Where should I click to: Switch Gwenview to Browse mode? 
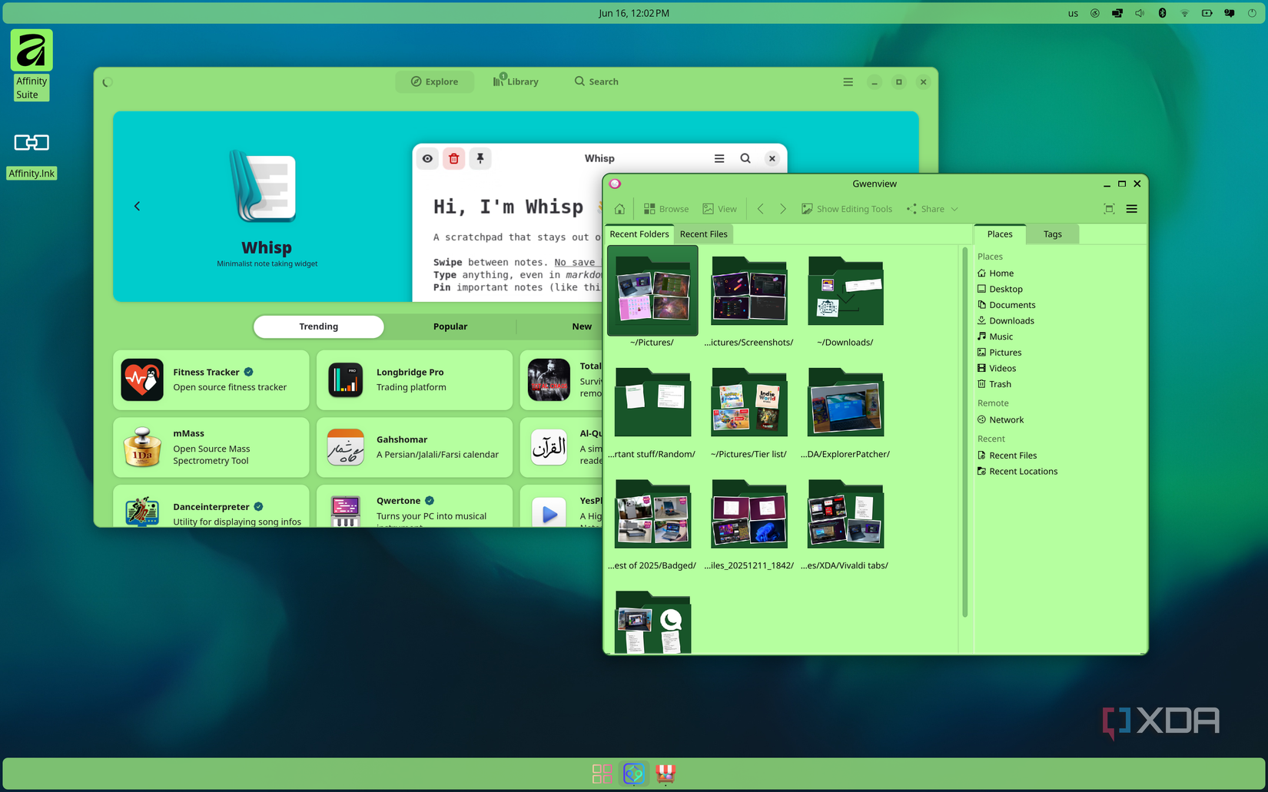[666, 209]
